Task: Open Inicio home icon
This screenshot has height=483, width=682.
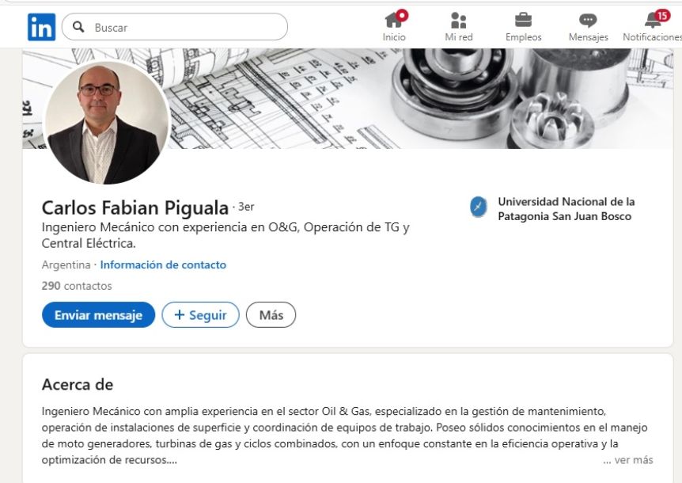Action: [x=394, y=20]
